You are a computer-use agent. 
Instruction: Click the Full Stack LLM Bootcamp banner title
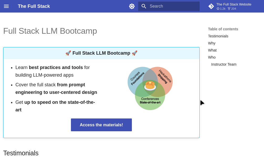101,53
